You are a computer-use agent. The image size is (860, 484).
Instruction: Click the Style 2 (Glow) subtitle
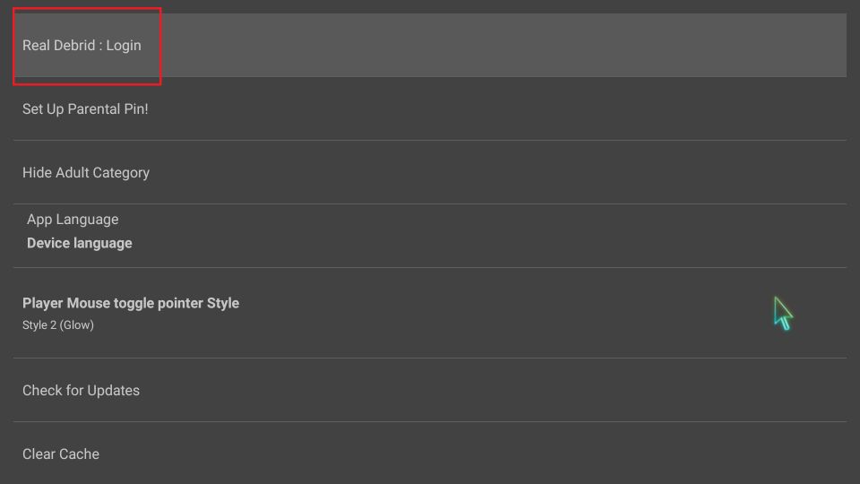tap(58, 324)
